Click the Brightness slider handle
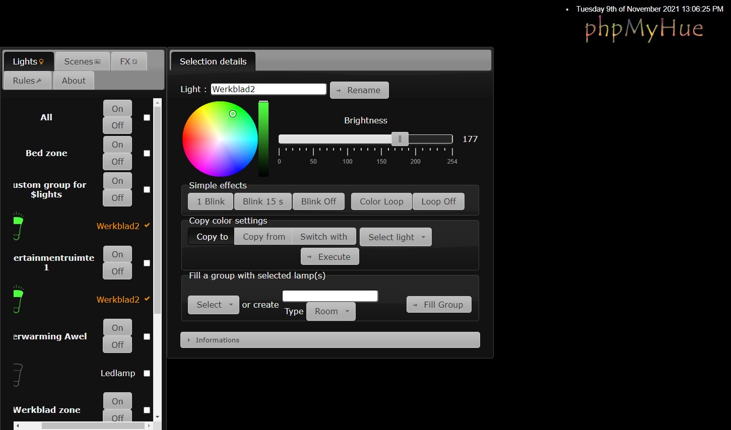 [x=400, y=139]
